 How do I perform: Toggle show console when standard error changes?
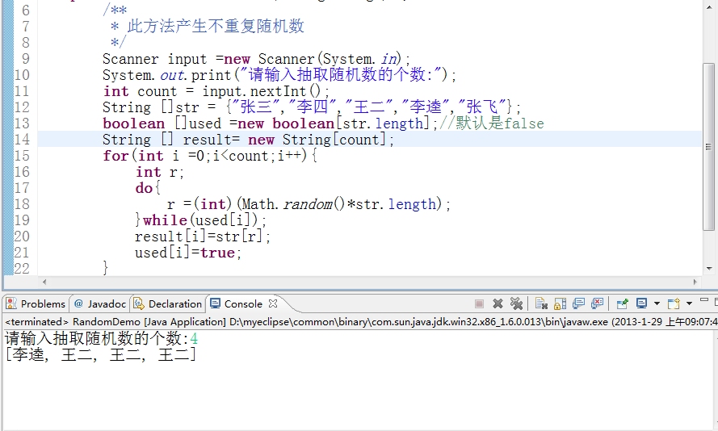(x=597, y=303)
